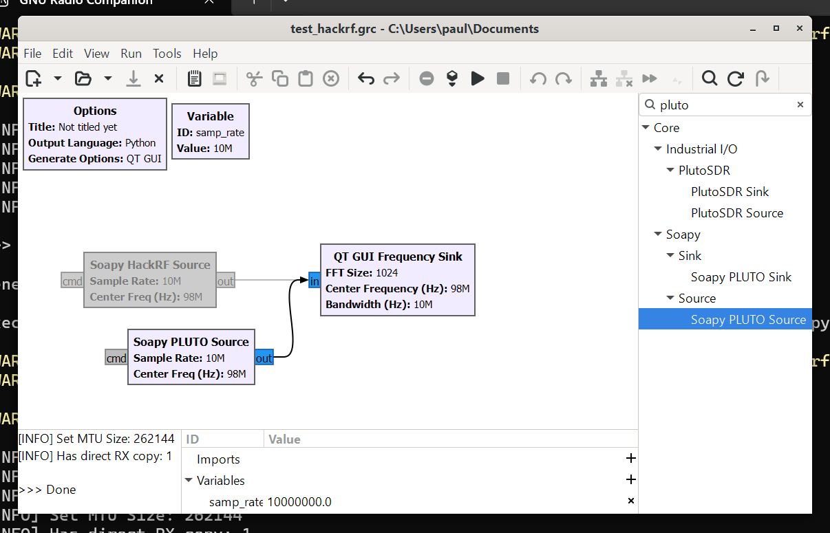Click the samp_rate value 10000000.0
This screenshot has width=830, height=533.
coord(299,501)
